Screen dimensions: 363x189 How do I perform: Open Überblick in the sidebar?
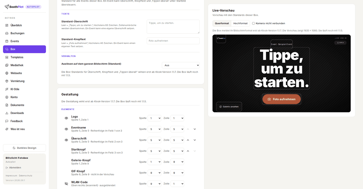click(x=25, y=25)
